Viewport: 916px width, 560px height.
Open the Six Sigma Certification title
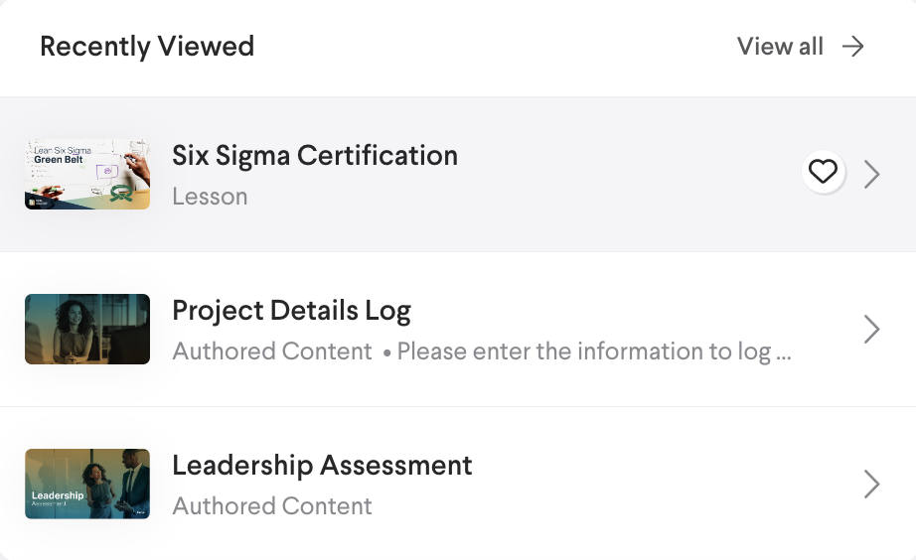[315, 156]
